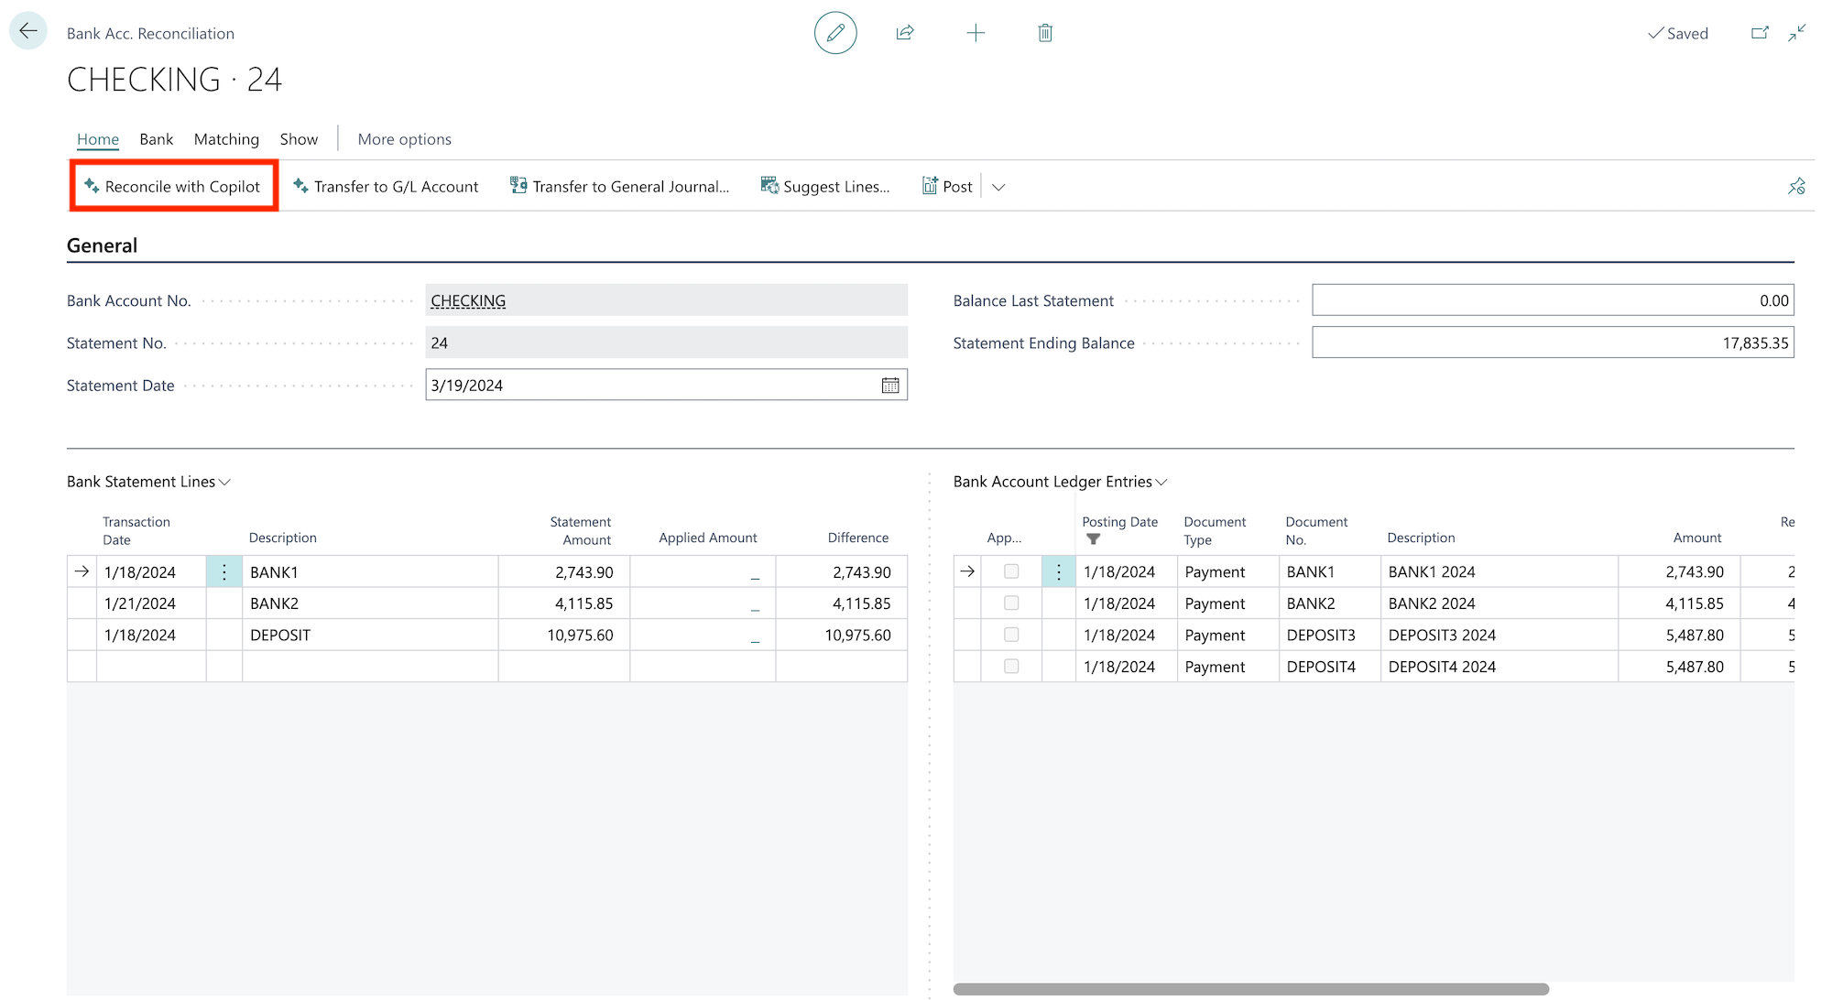Click the pin action bar icon
This screenshot has height=1000, width=1832.
click(x=1796, y=187)
